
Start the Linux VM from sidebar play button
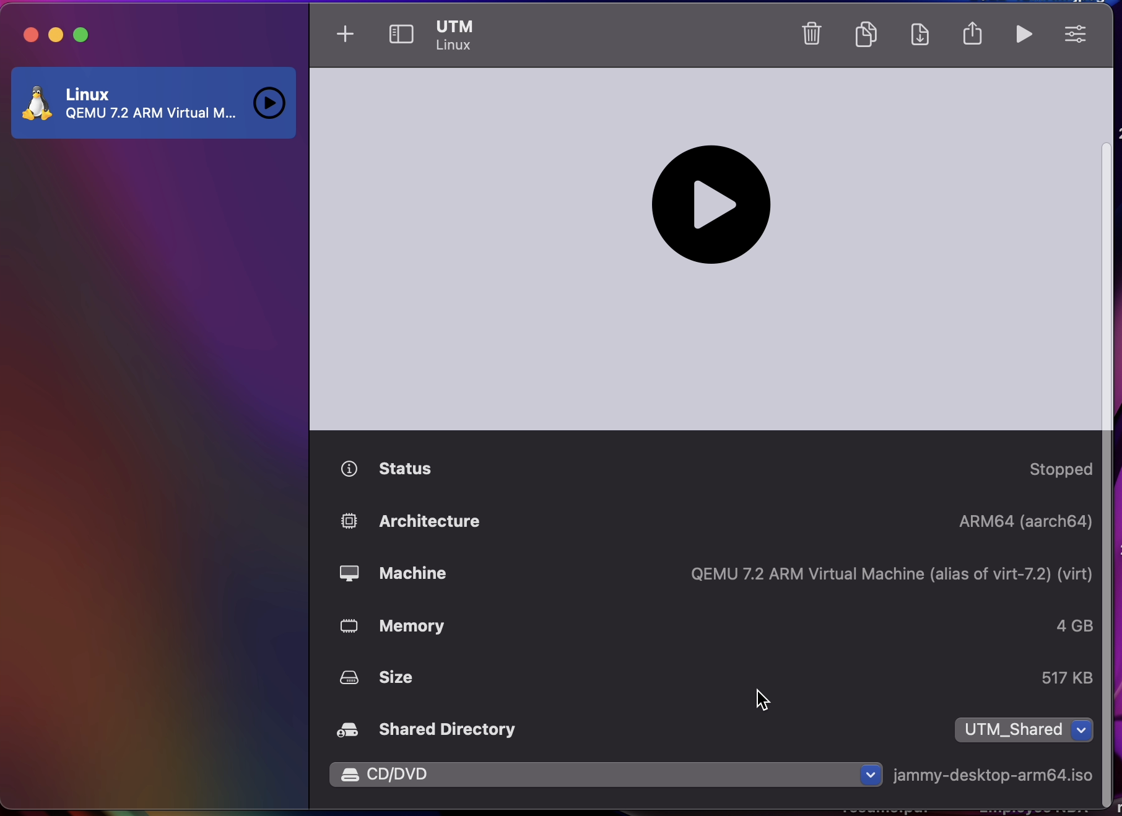pos(269,103)
